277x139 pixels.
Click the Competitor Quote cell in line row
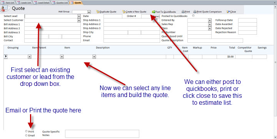pos(244,57)
